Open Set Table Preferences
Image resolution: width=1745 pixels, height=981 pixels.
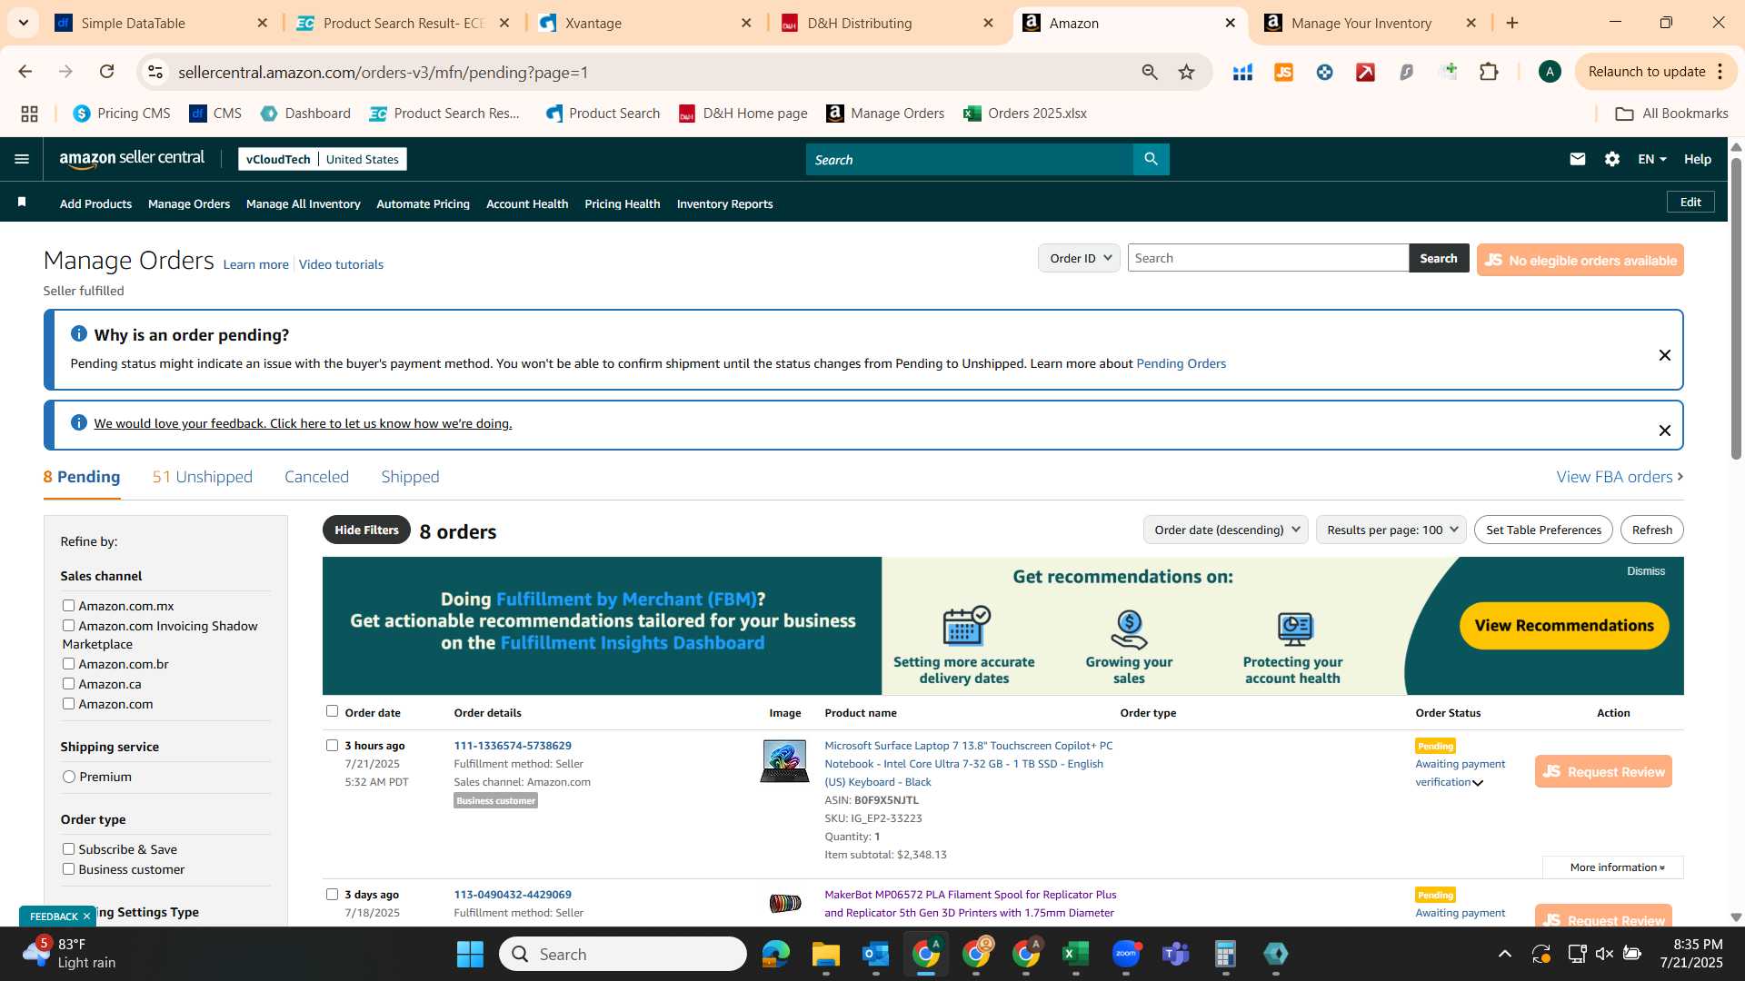tap(1543, 530)
